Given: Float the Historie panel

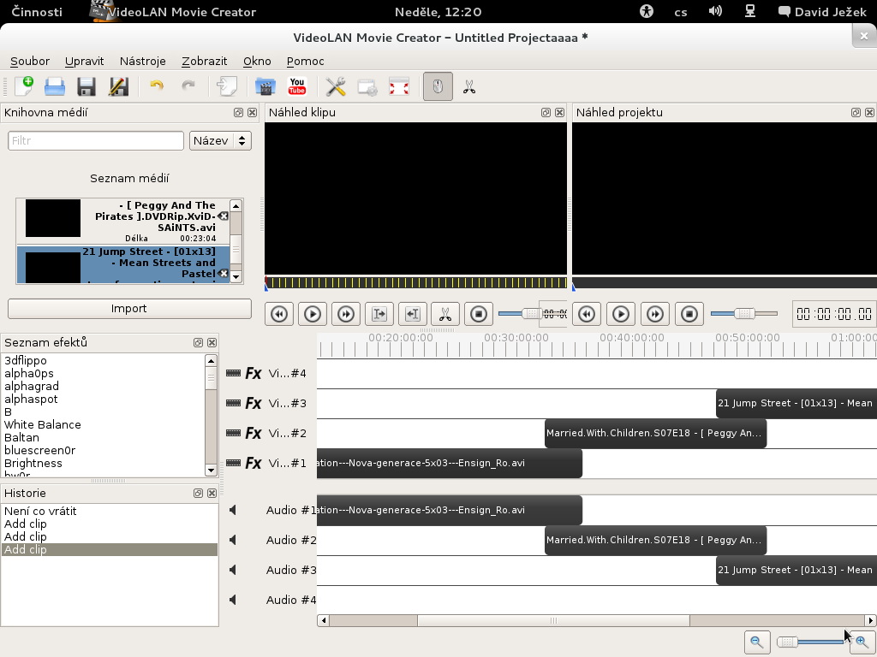Looking at the screenshot, I should (x=198, y=493).
